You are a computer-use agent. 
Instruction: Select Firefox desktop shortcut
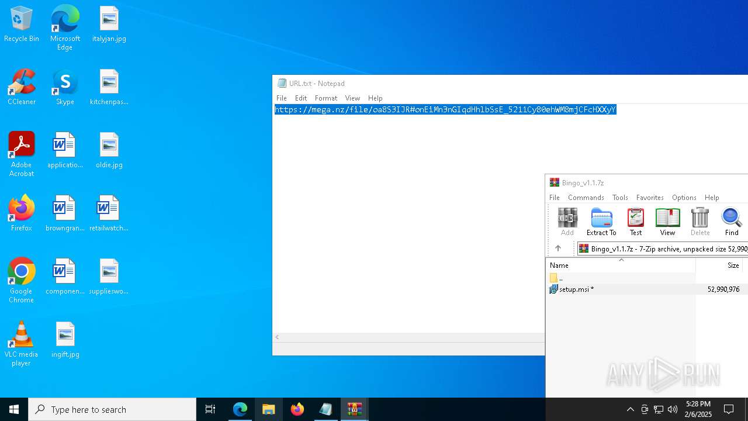22,214
